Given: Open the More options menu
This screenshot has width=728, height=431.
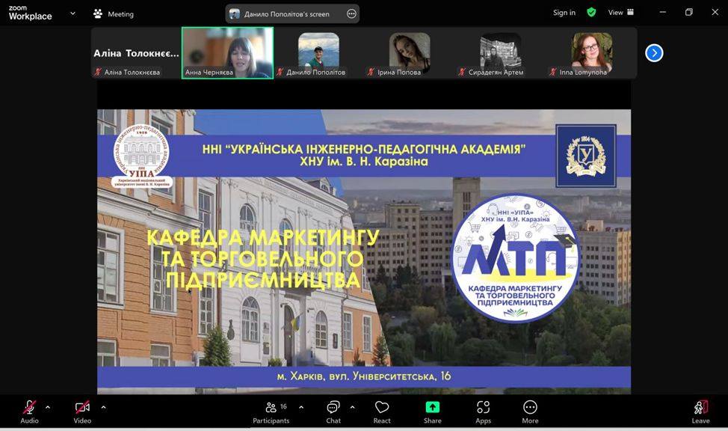Looking at the screenshot, I should click(x=530, y=412).
